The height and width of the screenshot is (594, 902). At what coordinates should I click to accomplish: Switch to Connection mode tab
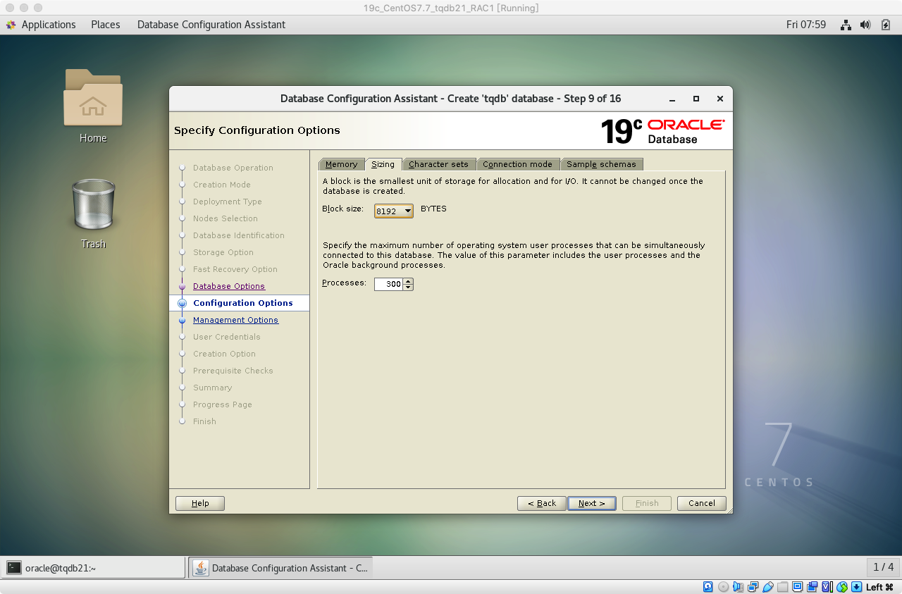(517, 164)
